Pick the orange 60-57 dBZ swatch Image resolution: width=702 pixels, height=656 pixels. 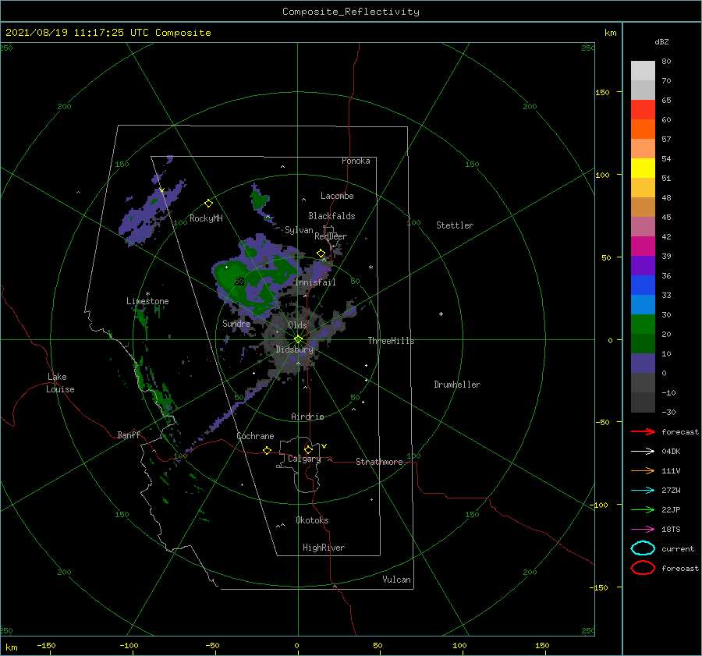point(643,129)
